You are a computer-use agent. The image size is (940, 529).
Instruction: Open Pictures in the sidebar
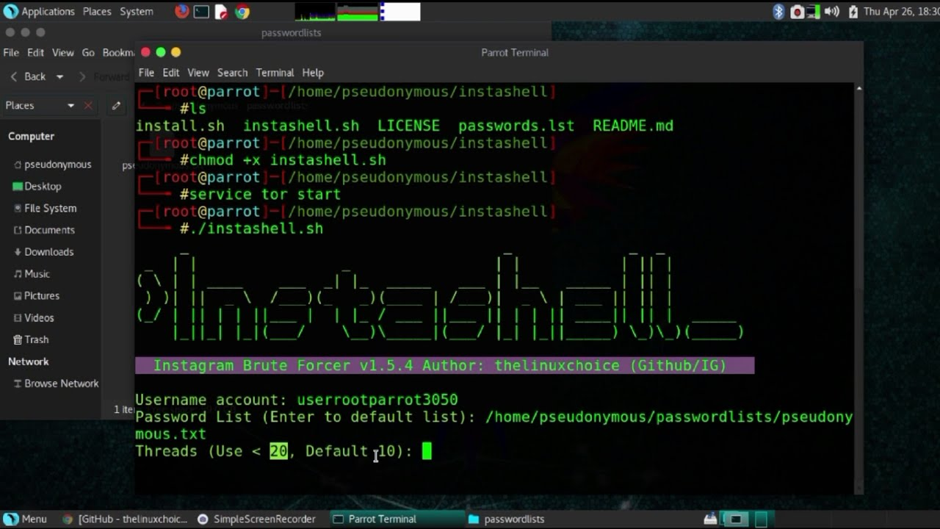point(36,296)
